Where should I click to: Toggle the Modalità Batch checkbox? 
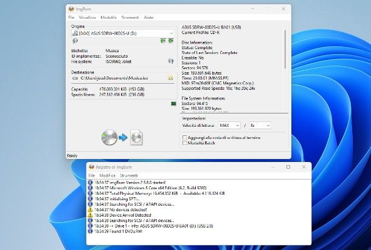(x=184, y=143)
